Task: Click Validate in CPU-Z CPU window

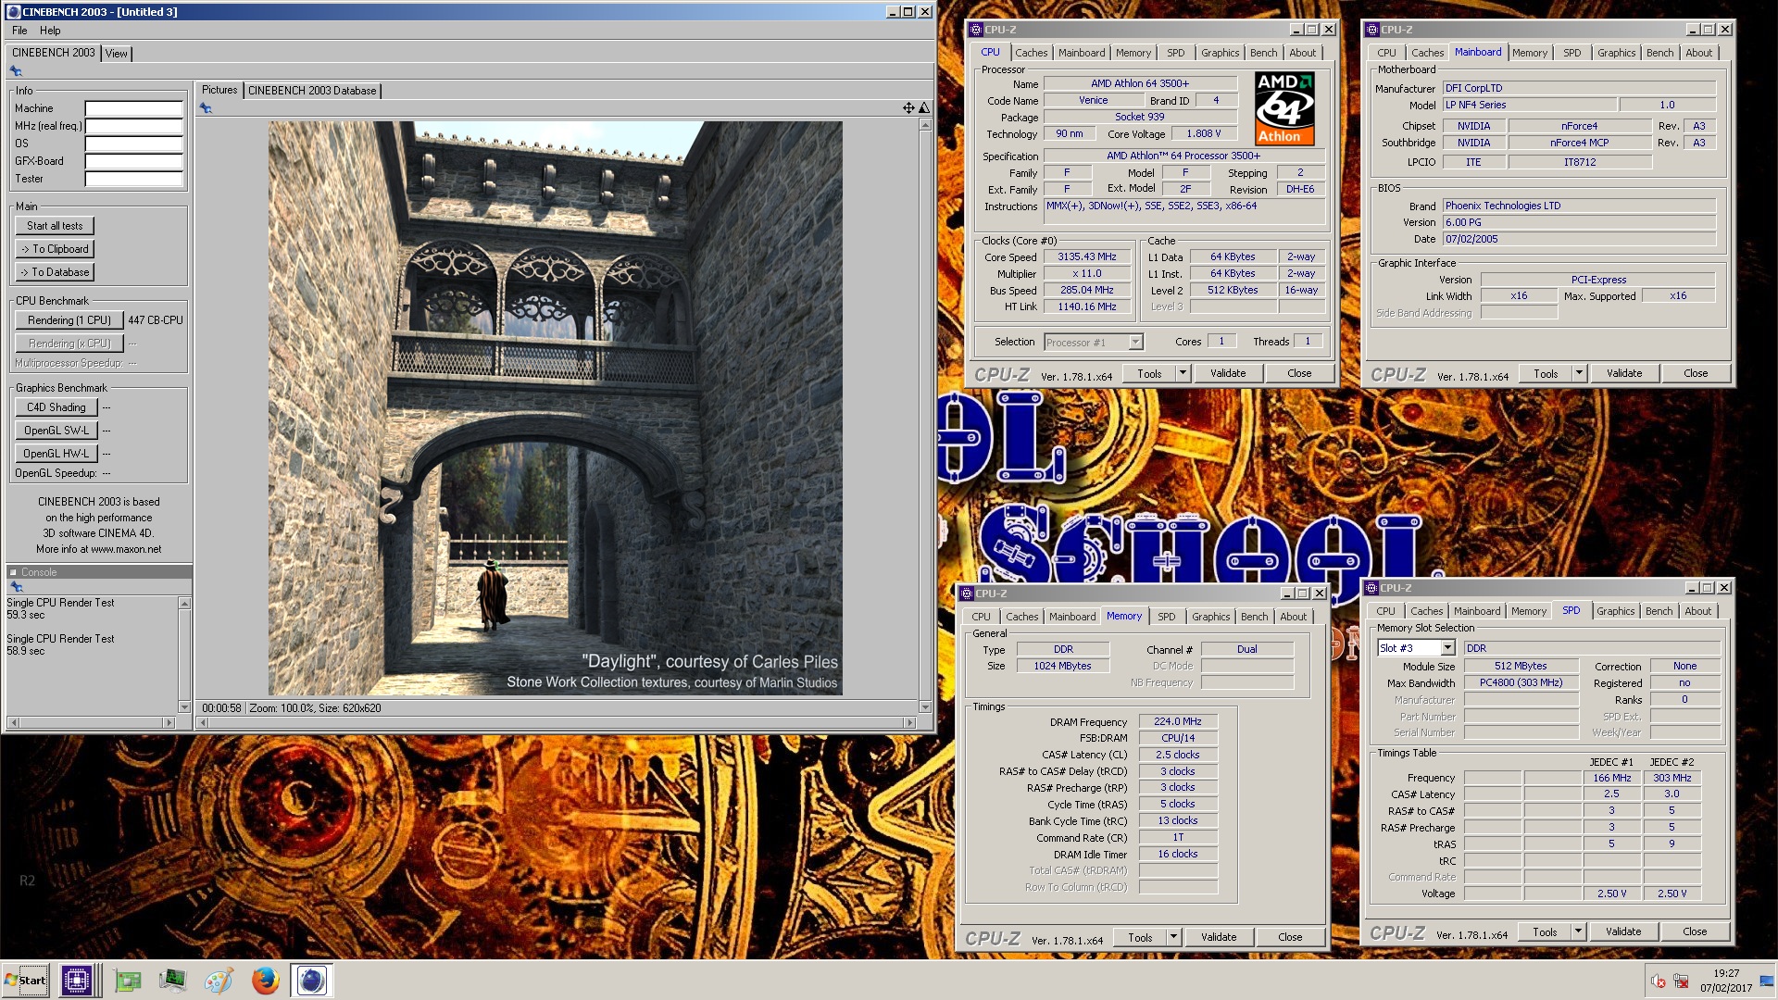Action: click(x=1228, y=373)
